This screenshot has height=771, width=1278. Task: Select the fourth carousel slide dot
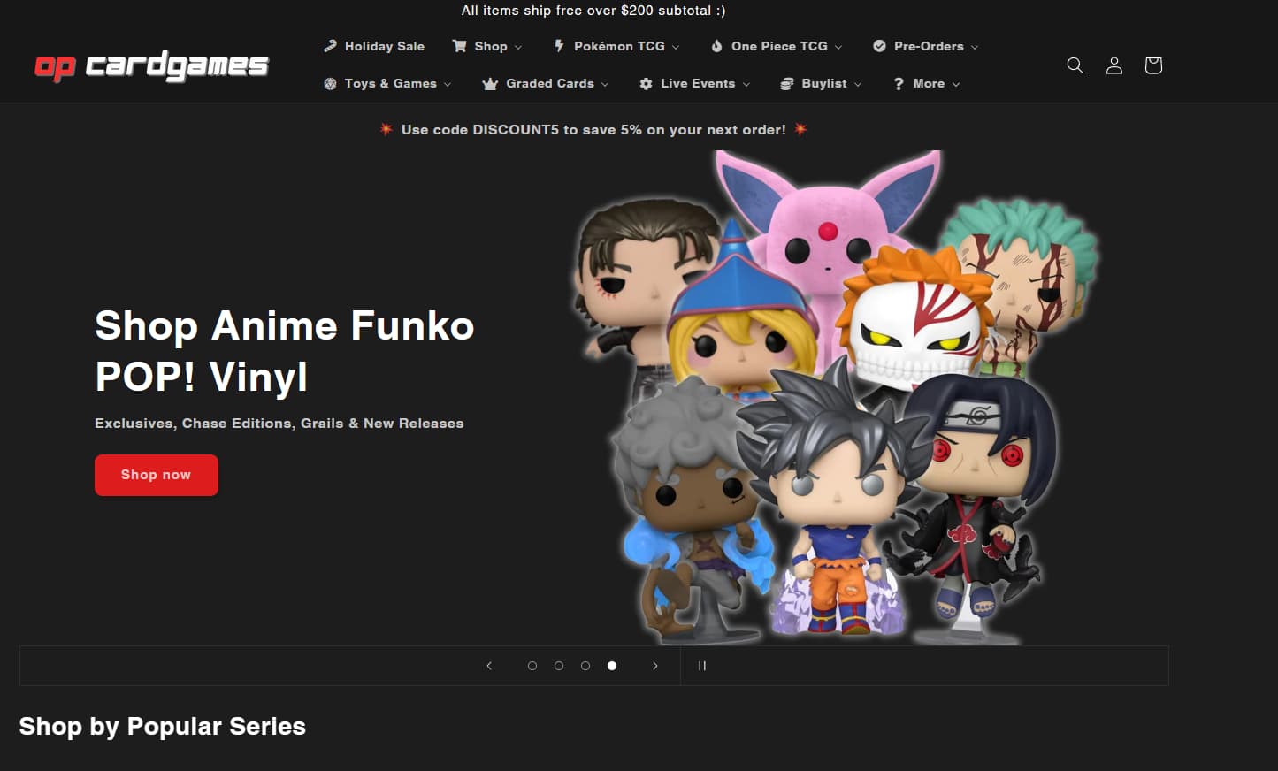pyautogui.click(x=611, y=666)
